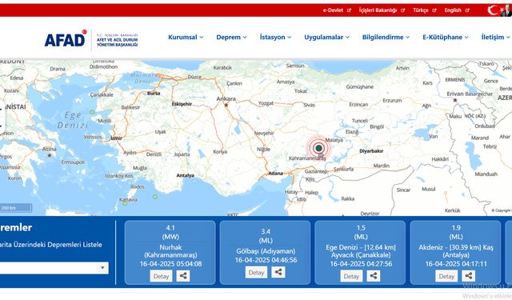
Task: Open the İletişim menu
Action: pyautogui.click(x=496, y=38)
